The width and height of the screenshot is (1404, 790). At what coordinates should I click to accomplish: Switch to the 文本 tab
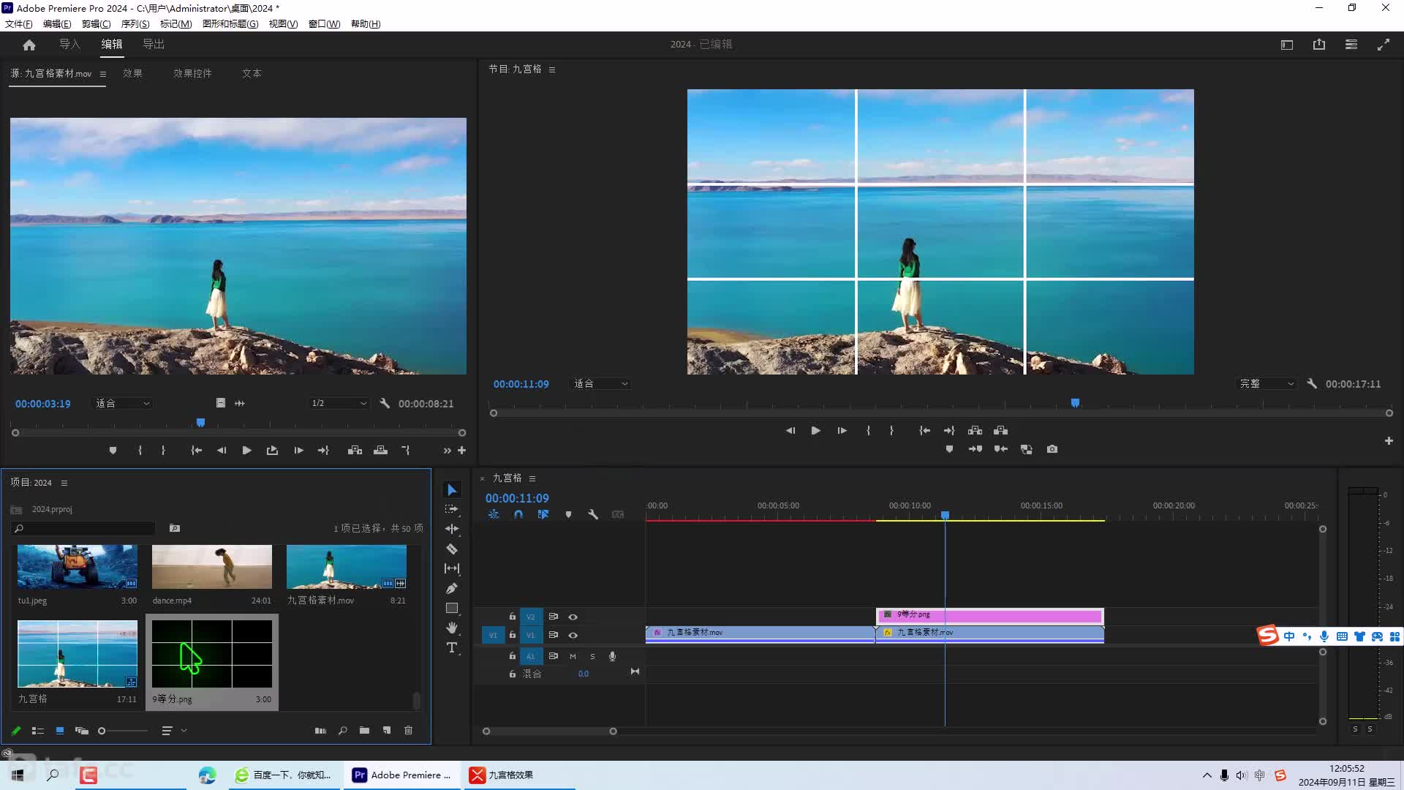(x=252, y=73)
